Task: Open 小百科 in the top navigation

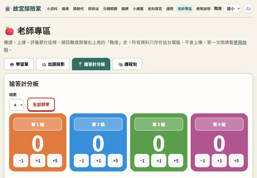Action: tap(52, 9)
